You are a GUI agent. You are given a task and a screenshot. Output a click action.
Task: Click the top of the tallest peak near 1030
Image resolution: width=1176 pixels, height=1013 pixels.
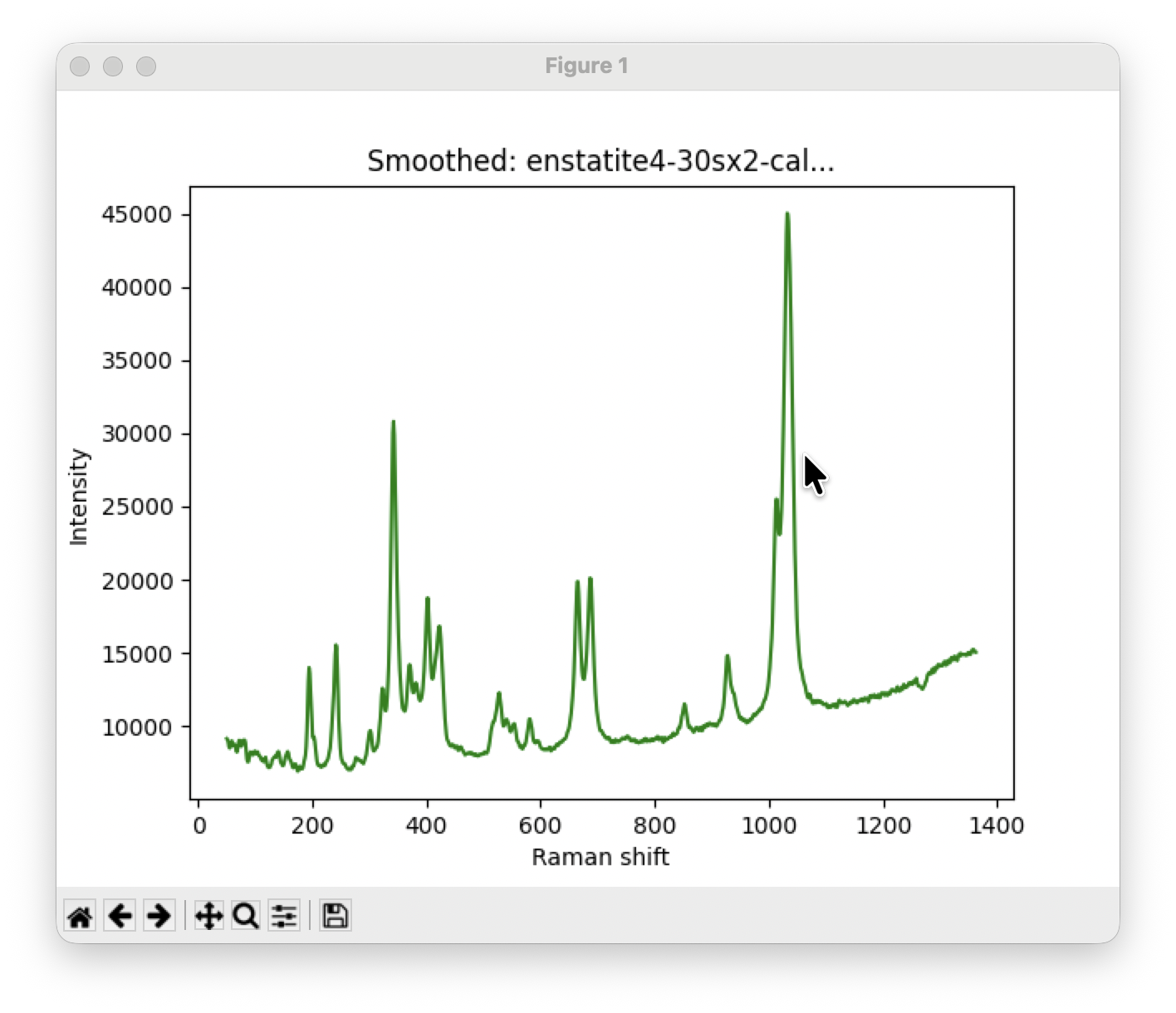click(787, 214)
